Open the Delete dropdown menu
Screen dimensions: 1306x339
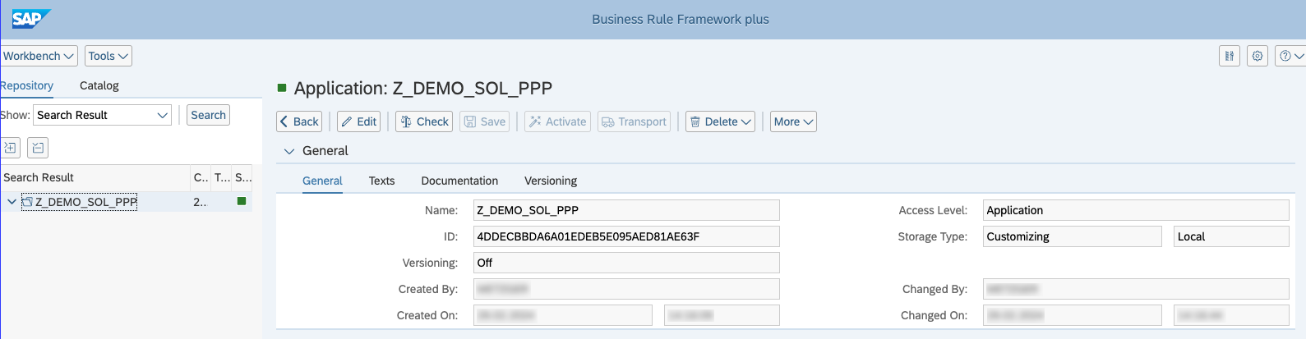(x=721, y=121)
